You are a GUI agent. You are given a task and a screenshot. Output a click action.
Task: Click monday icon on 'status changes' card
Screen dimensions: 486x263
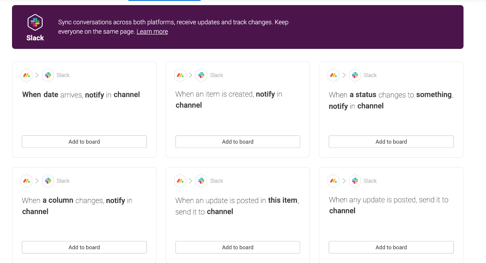(x=333, y=75)
